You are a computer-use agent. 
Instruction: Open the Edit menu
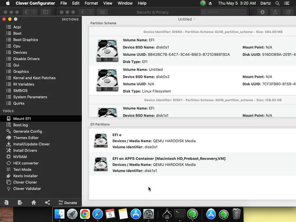tap(76, 3)
